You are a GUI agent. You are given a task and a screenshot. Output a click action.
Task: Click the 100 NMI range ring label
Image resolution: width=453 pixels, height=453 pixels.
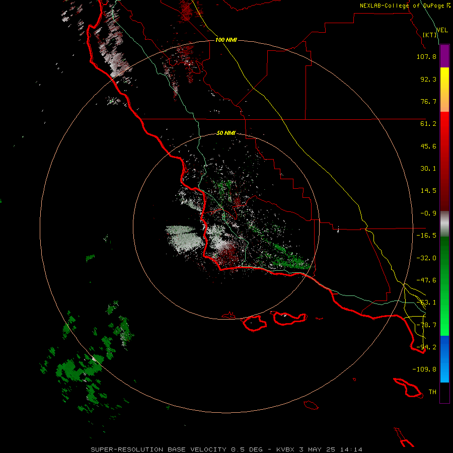[226, 40]
